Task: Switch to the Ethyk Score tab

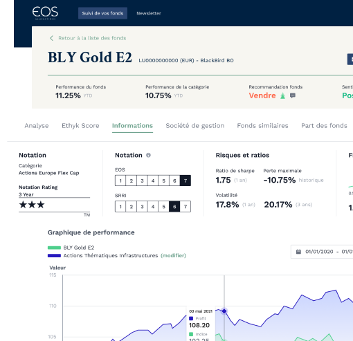Action: (80, 126)
